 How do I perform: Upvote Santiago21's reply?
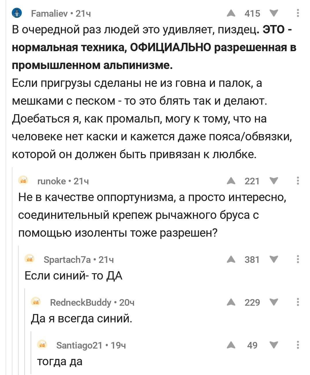coord(231,345)
